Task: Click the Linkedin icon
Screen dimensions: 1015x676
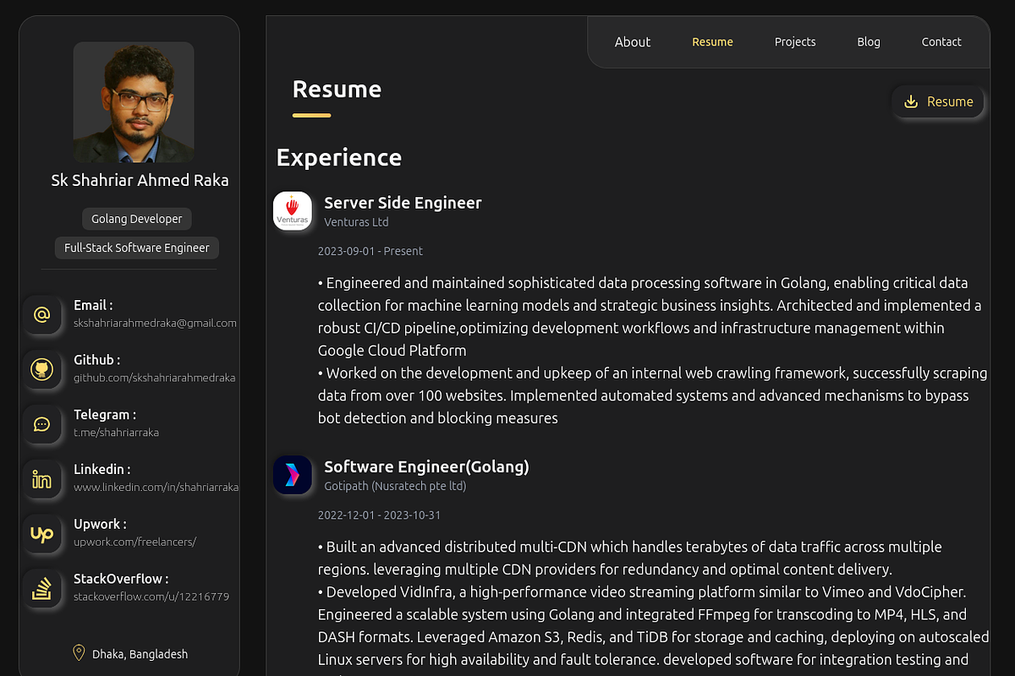Action: coord(41,480)
